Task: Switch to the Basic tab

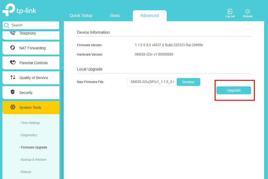Action: point(115,15)
